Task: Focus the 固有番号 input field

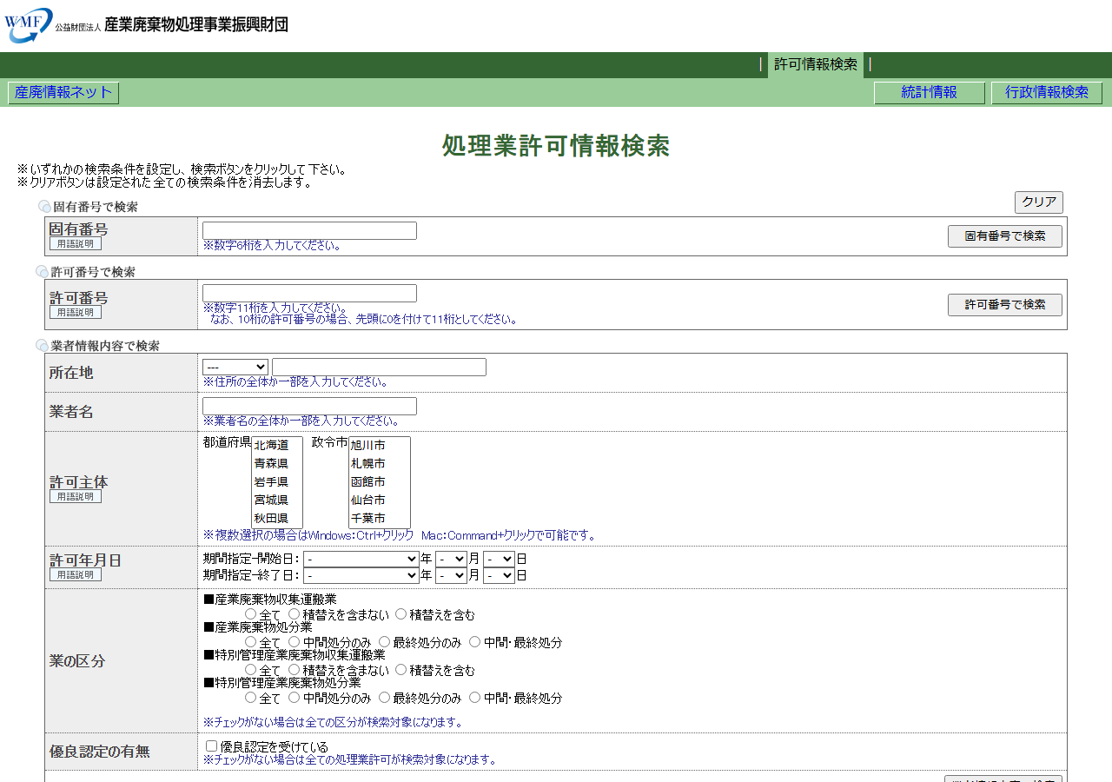Action: [x=309, y=230]
